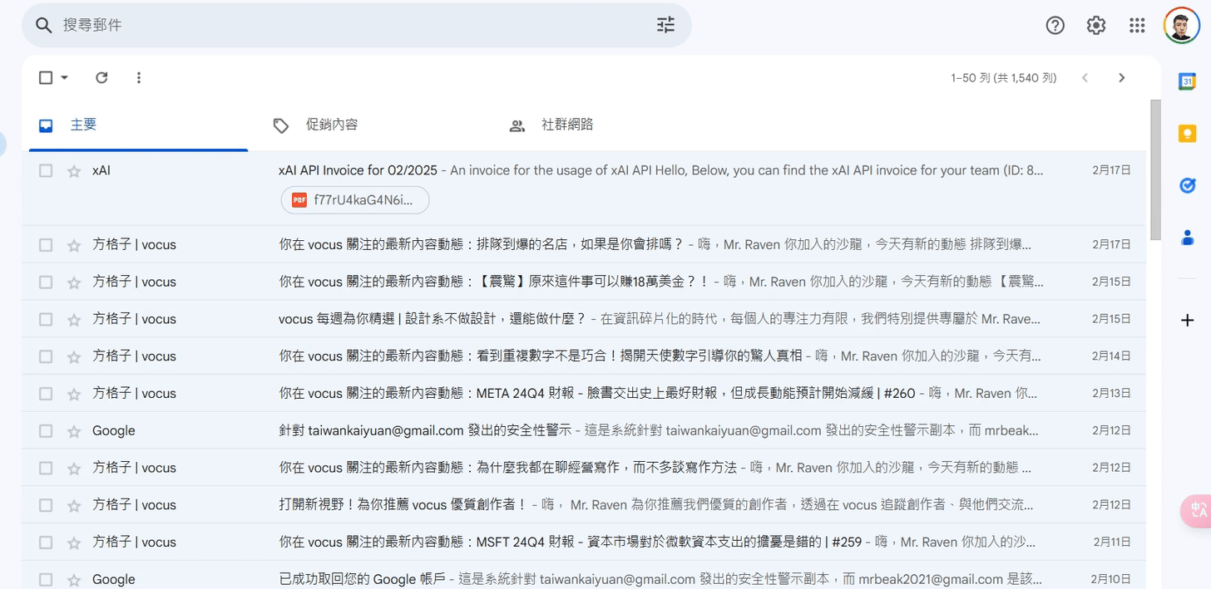Viewport: 1211px width, 589px height.
Task: Open the 打開新視野 vocus email
Action: [584, 505]
